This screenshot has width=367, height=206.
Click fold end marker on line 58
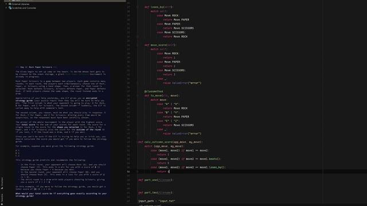(x=138, y=172)
